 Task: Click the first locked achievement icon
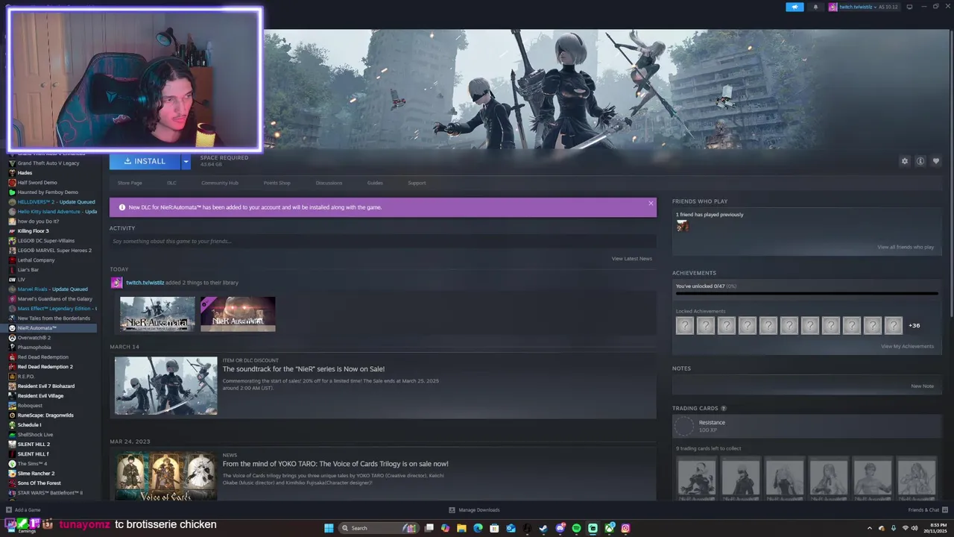pyautogui.click(x=684, y=325)
